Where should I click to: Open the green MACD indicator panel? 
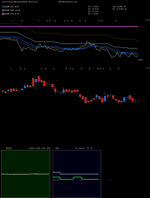coord(25,174)
